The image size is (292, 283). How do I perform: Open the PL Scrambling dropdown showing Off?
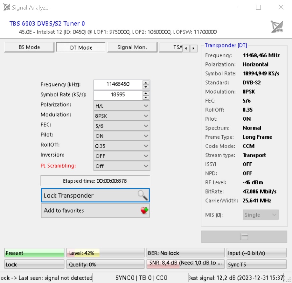point(122,166)
